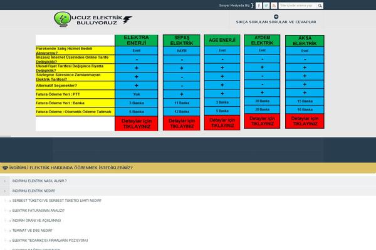Click the site search input field

pos(298,6)
